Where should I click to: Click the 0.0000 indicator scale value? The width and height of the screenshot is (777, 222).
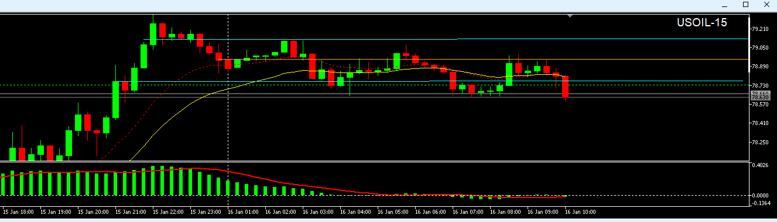tap(761, 196)
